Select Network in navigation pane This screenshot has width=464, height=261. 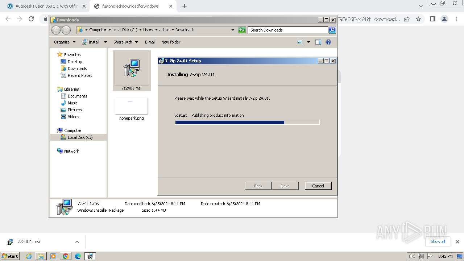71,151
